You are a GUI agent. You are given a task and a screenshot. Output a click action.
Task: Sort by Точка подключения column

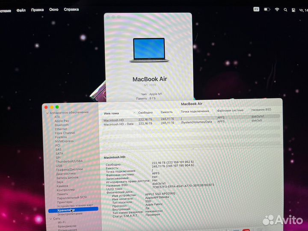click(195, 111)
